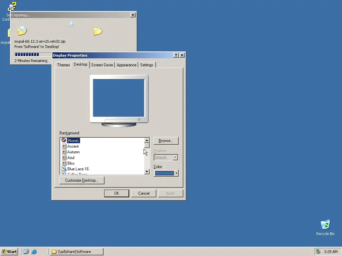Click the network tray icon
The image size is (342, 256).
(x=318, y=252)
